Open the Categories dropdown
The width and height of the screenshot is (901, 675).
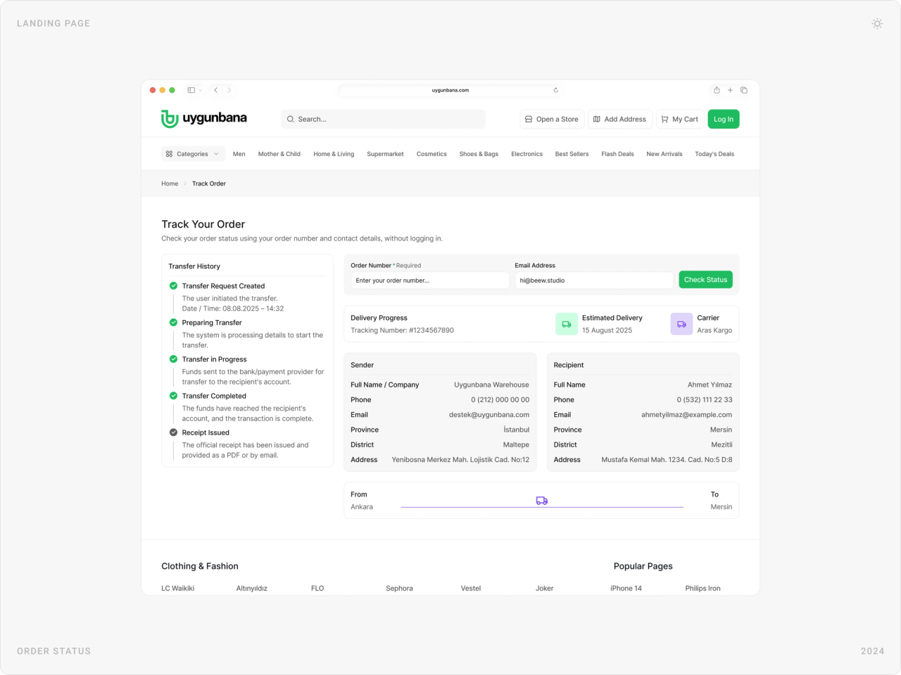(193, 154)
